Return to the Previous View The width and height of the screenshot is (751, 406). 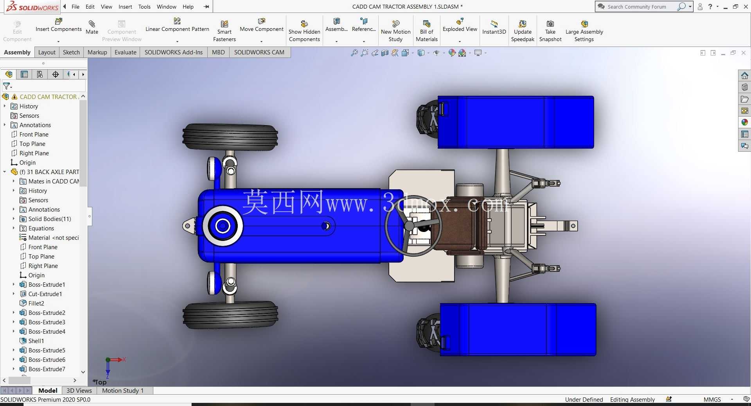point(375,53)
